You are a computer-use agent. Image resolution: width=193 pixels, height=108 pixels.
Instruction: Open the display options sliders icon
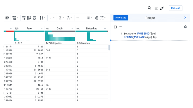103,18
